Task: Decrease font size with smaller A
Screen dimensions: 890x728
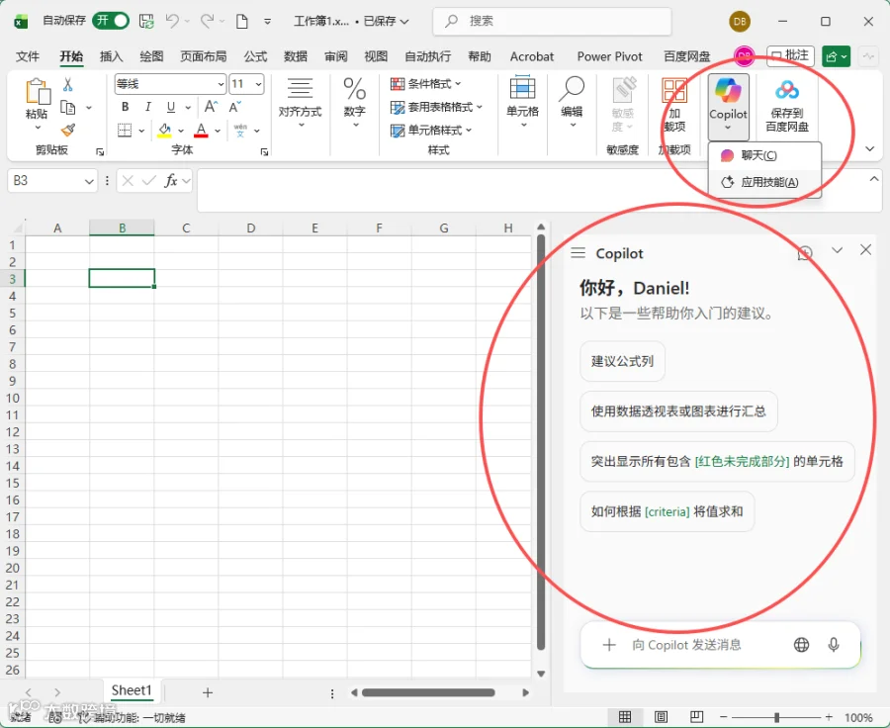Action: coord(234,107)
